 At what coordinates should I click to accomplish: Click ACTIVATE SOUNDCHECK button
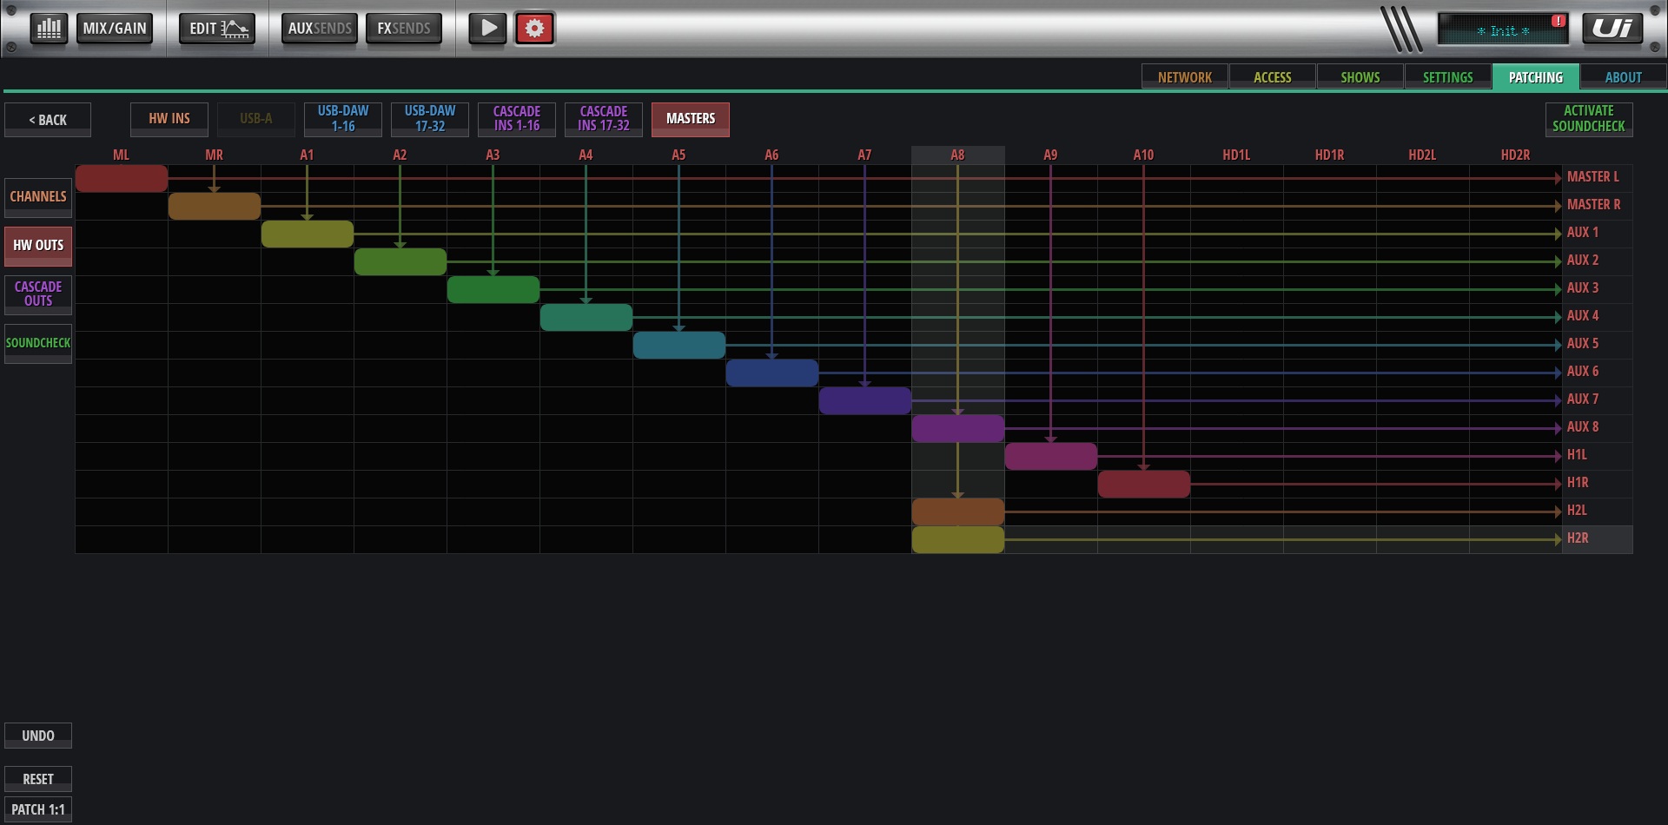point(1588,119)
